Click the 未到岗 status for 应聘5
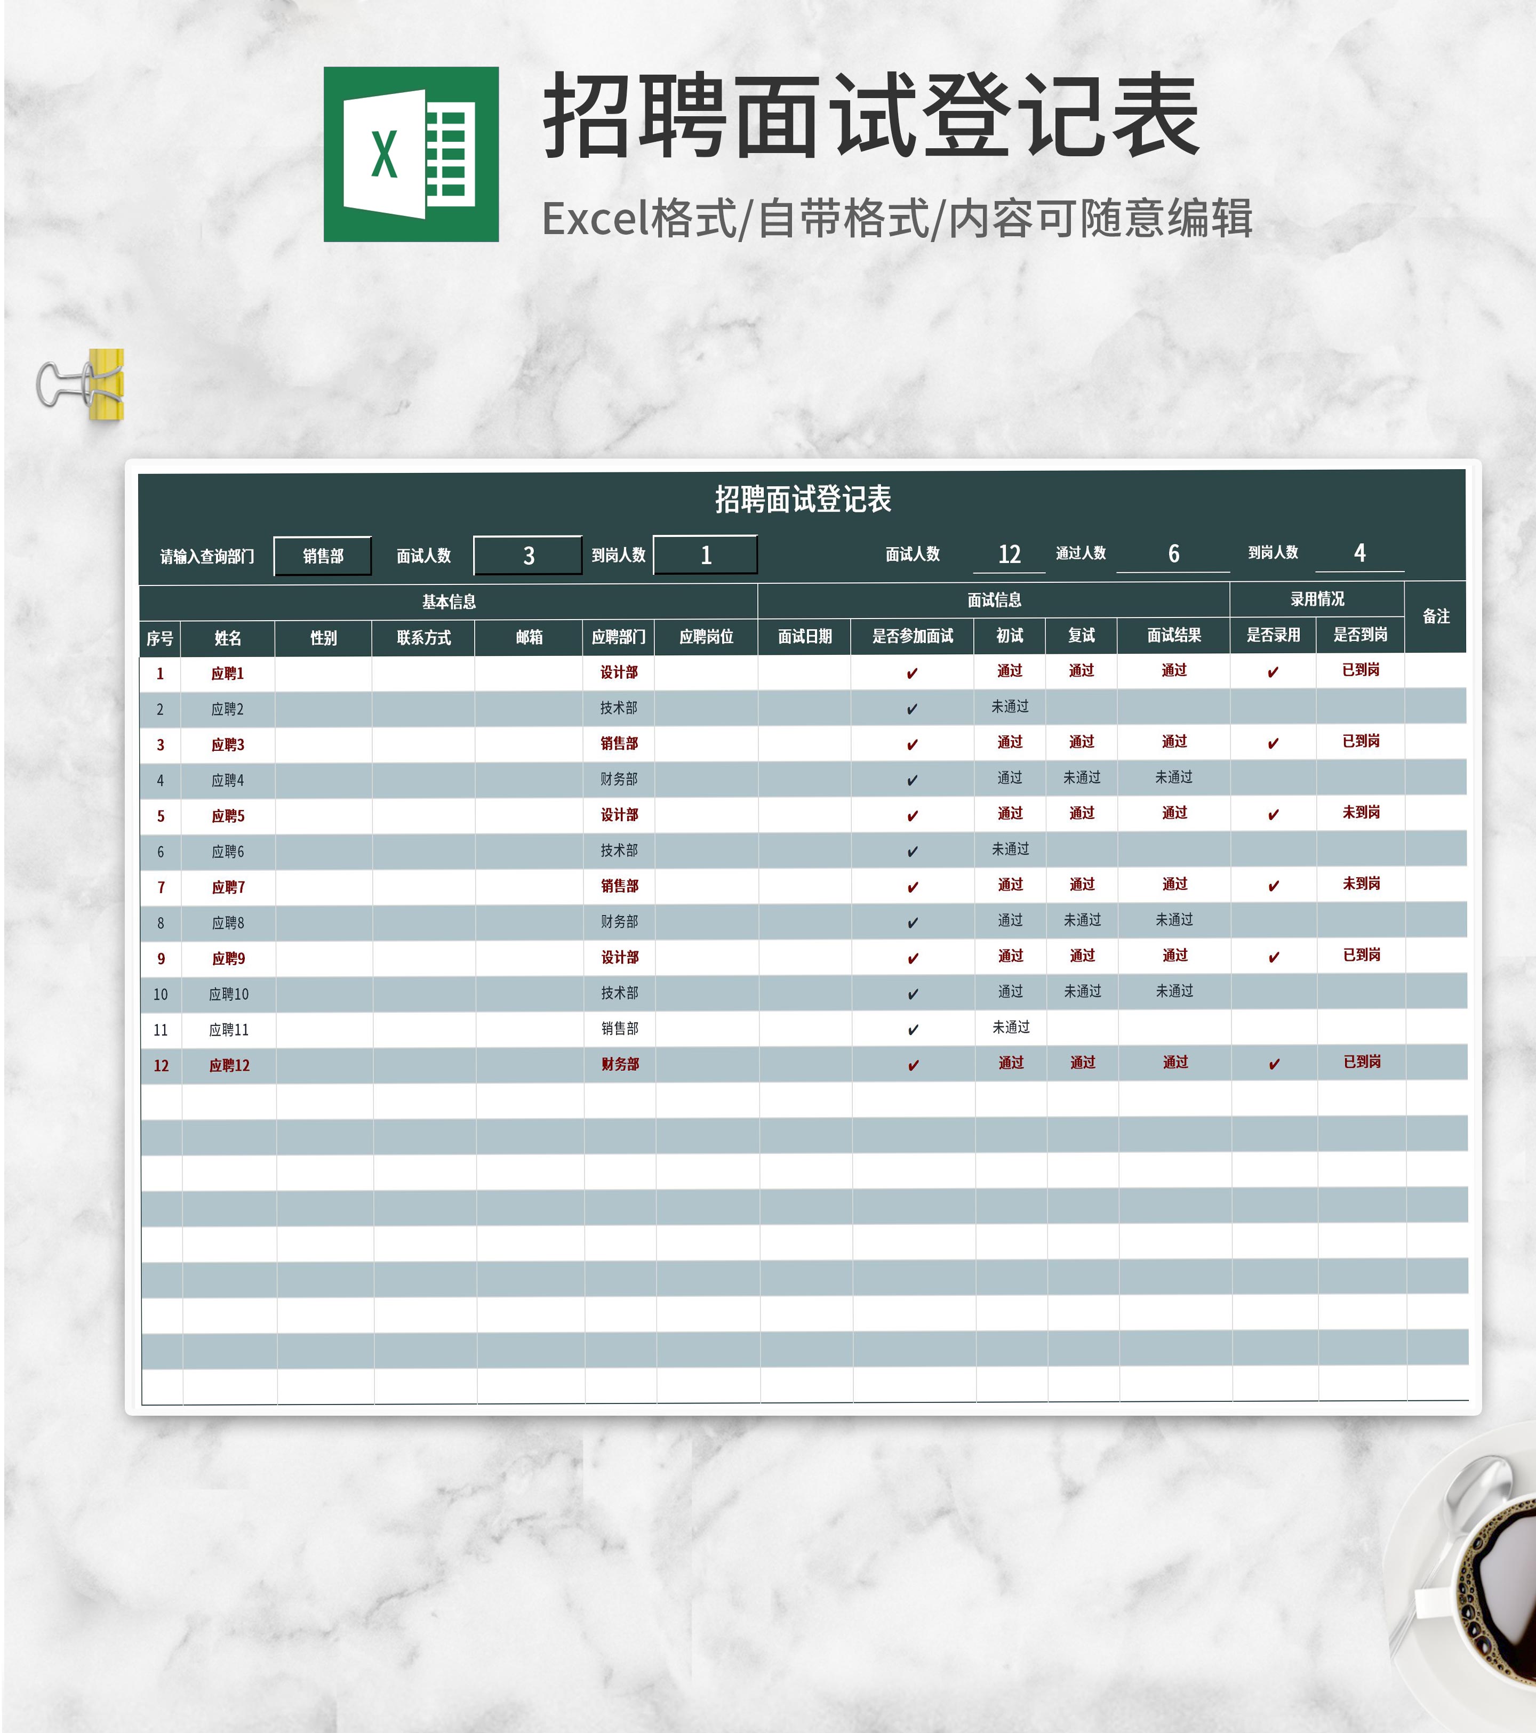The height and width of the screenshot is (1733, 1536). click(1361, 812)
